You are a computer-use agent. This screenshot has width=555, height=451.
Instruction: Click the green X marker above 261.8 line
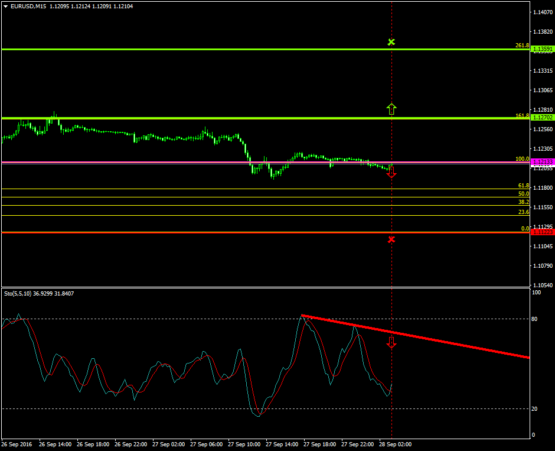pos(391,42)
